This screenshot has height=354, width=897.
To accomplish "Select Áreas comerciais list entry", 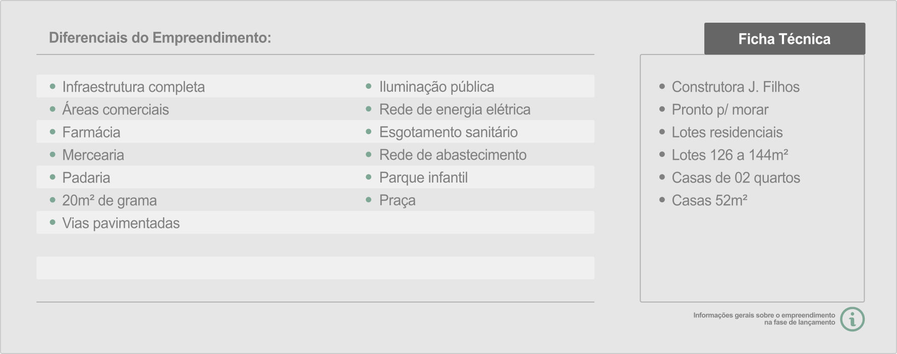I will [116, 109].
